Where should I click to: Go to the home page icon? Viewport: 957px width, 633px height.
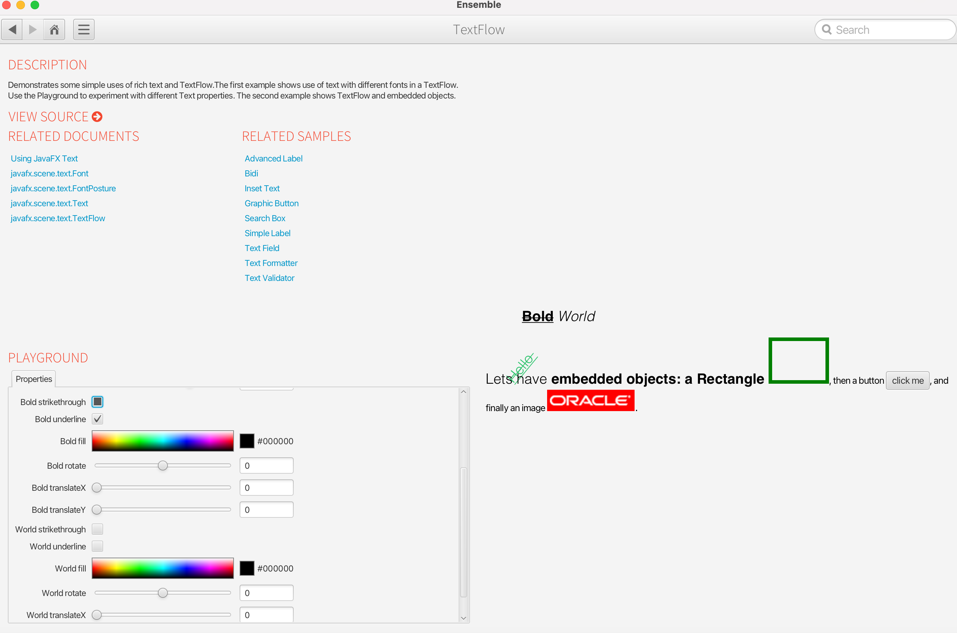(54, 30)
